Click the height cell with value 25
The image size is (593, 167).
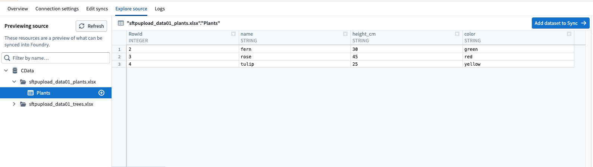click(x=407, y=64)
